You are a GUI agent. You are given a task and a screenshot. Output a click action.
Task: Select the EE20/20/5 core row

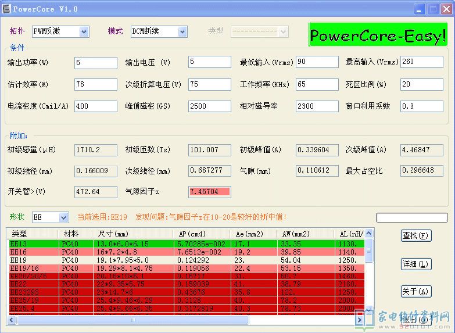(x=187, y=276)
